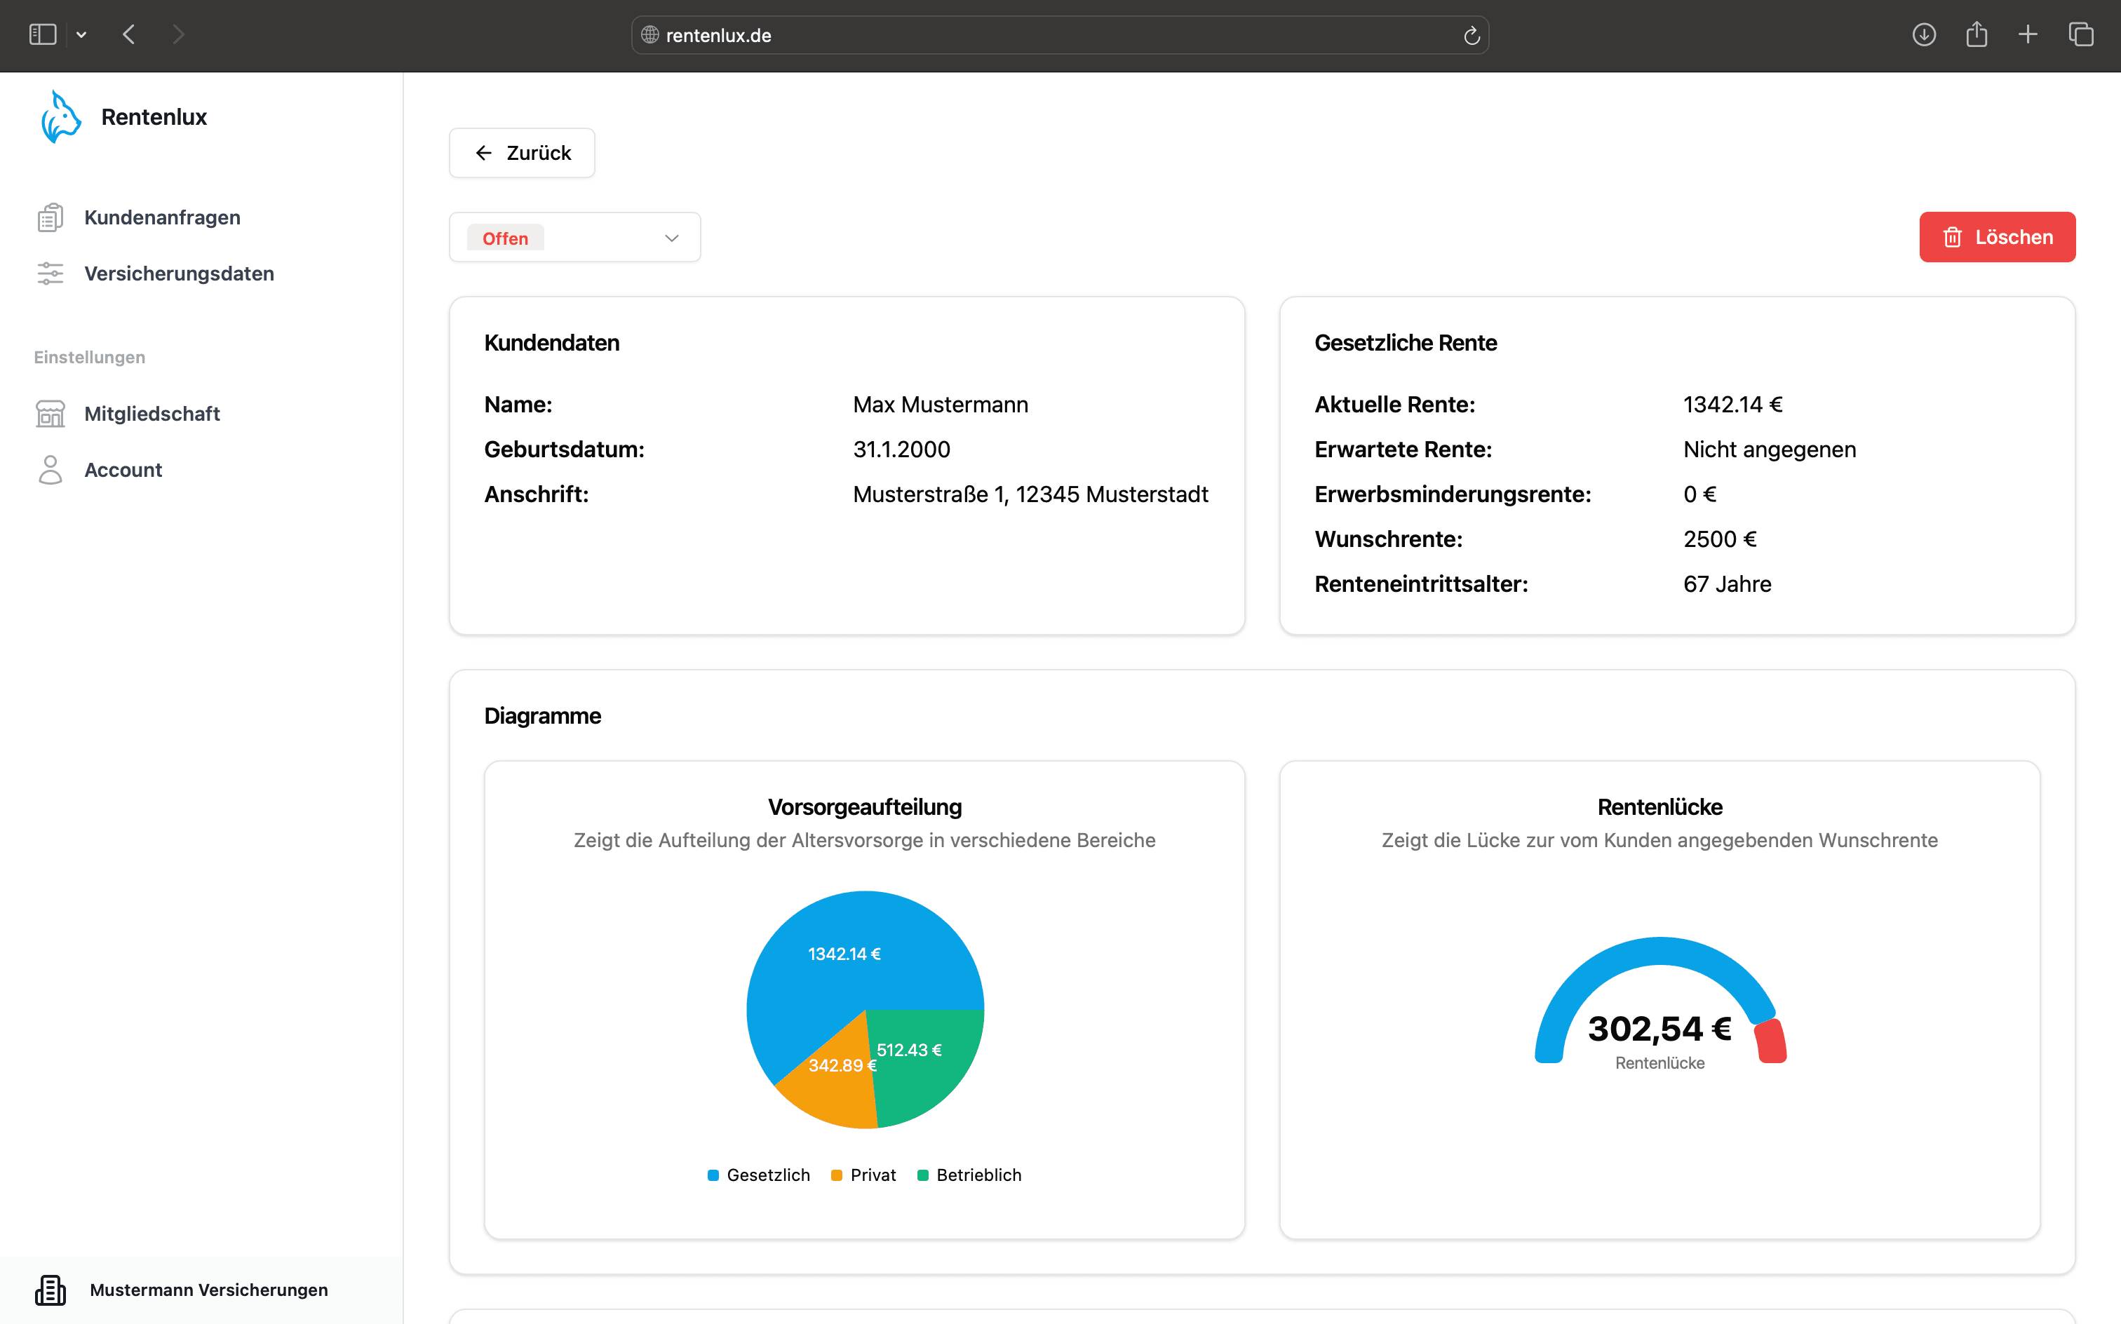
Task: Toggle the browser sidebar panel
Action: click(41, 33)
